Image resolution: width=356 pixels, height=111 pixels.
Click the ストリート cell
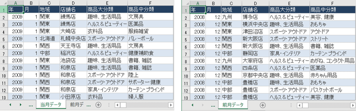pos(332,39)
